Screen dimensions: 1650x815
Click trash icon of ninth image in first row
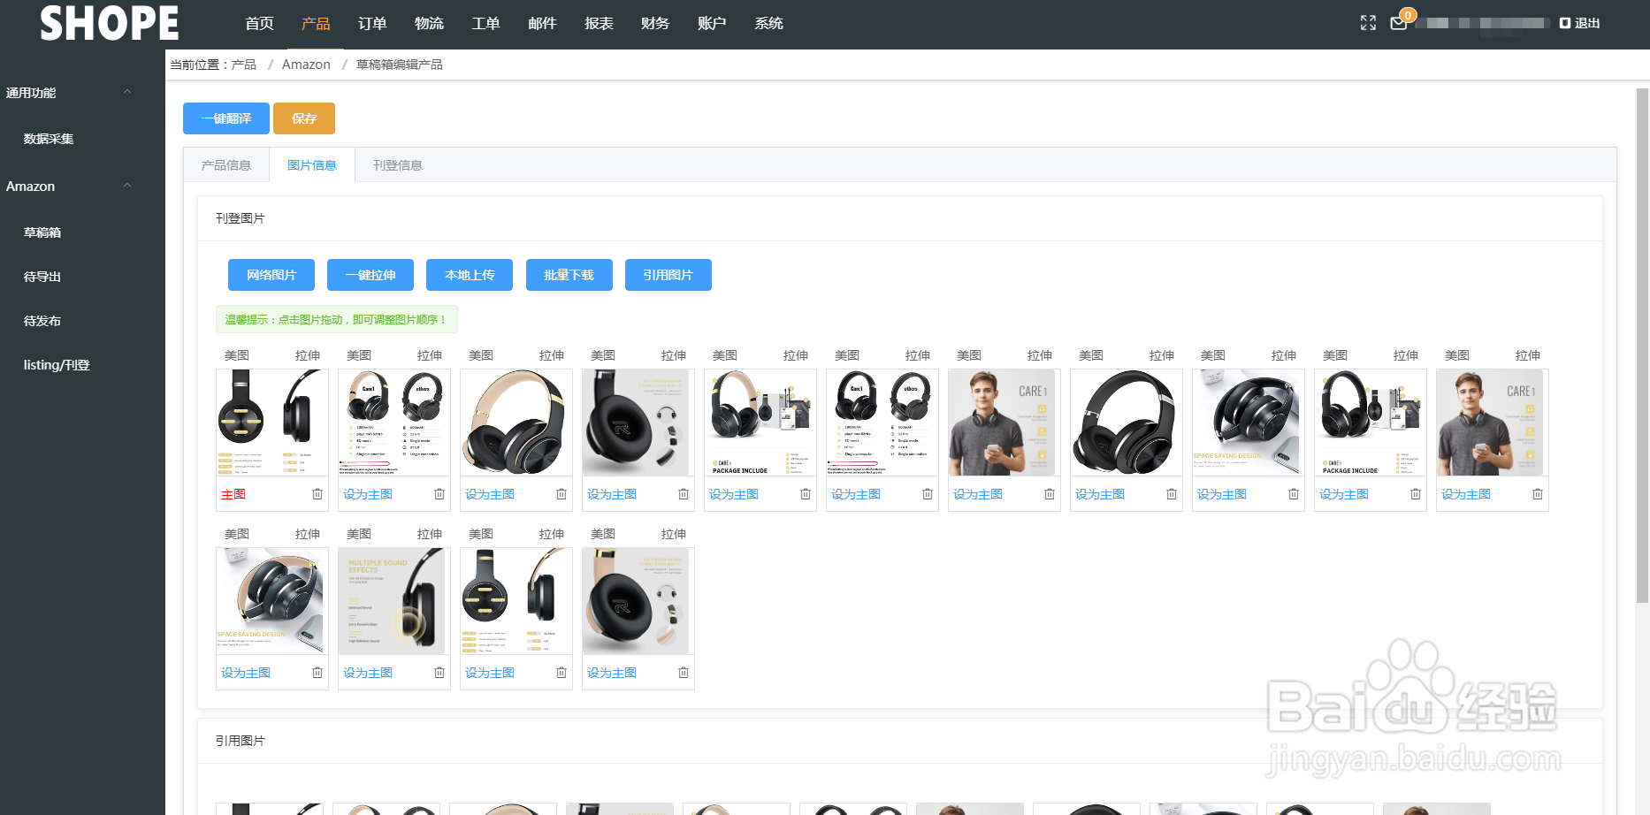1294,494
